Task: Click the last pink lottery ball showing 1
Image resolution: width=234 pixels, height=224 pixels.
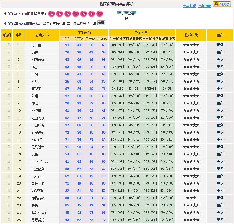Action: pyautogui.click(x=100, y=14)
